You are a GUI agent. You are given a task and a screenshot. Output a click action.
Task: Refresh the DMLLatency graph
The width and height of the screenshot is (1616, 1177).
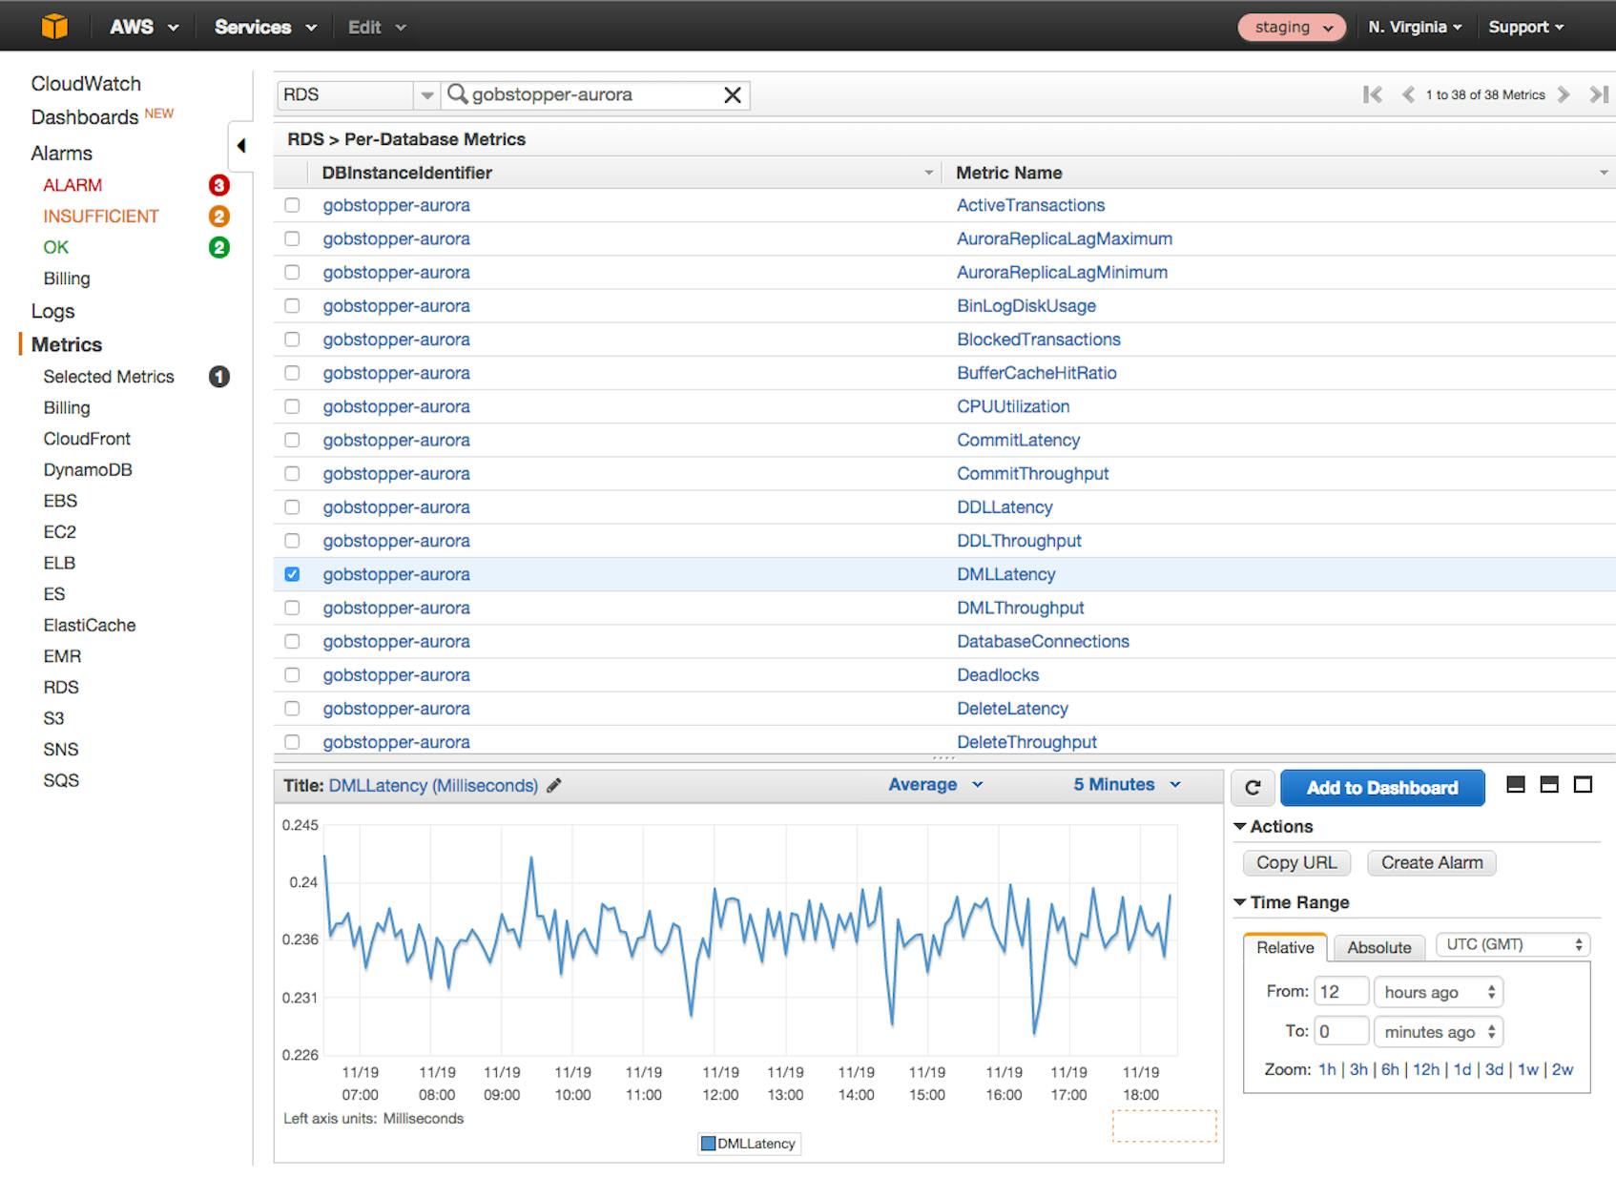tap(1253, 787)
